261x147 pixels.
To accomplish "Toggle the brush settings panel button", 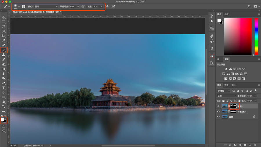I will tap(23, 6).
